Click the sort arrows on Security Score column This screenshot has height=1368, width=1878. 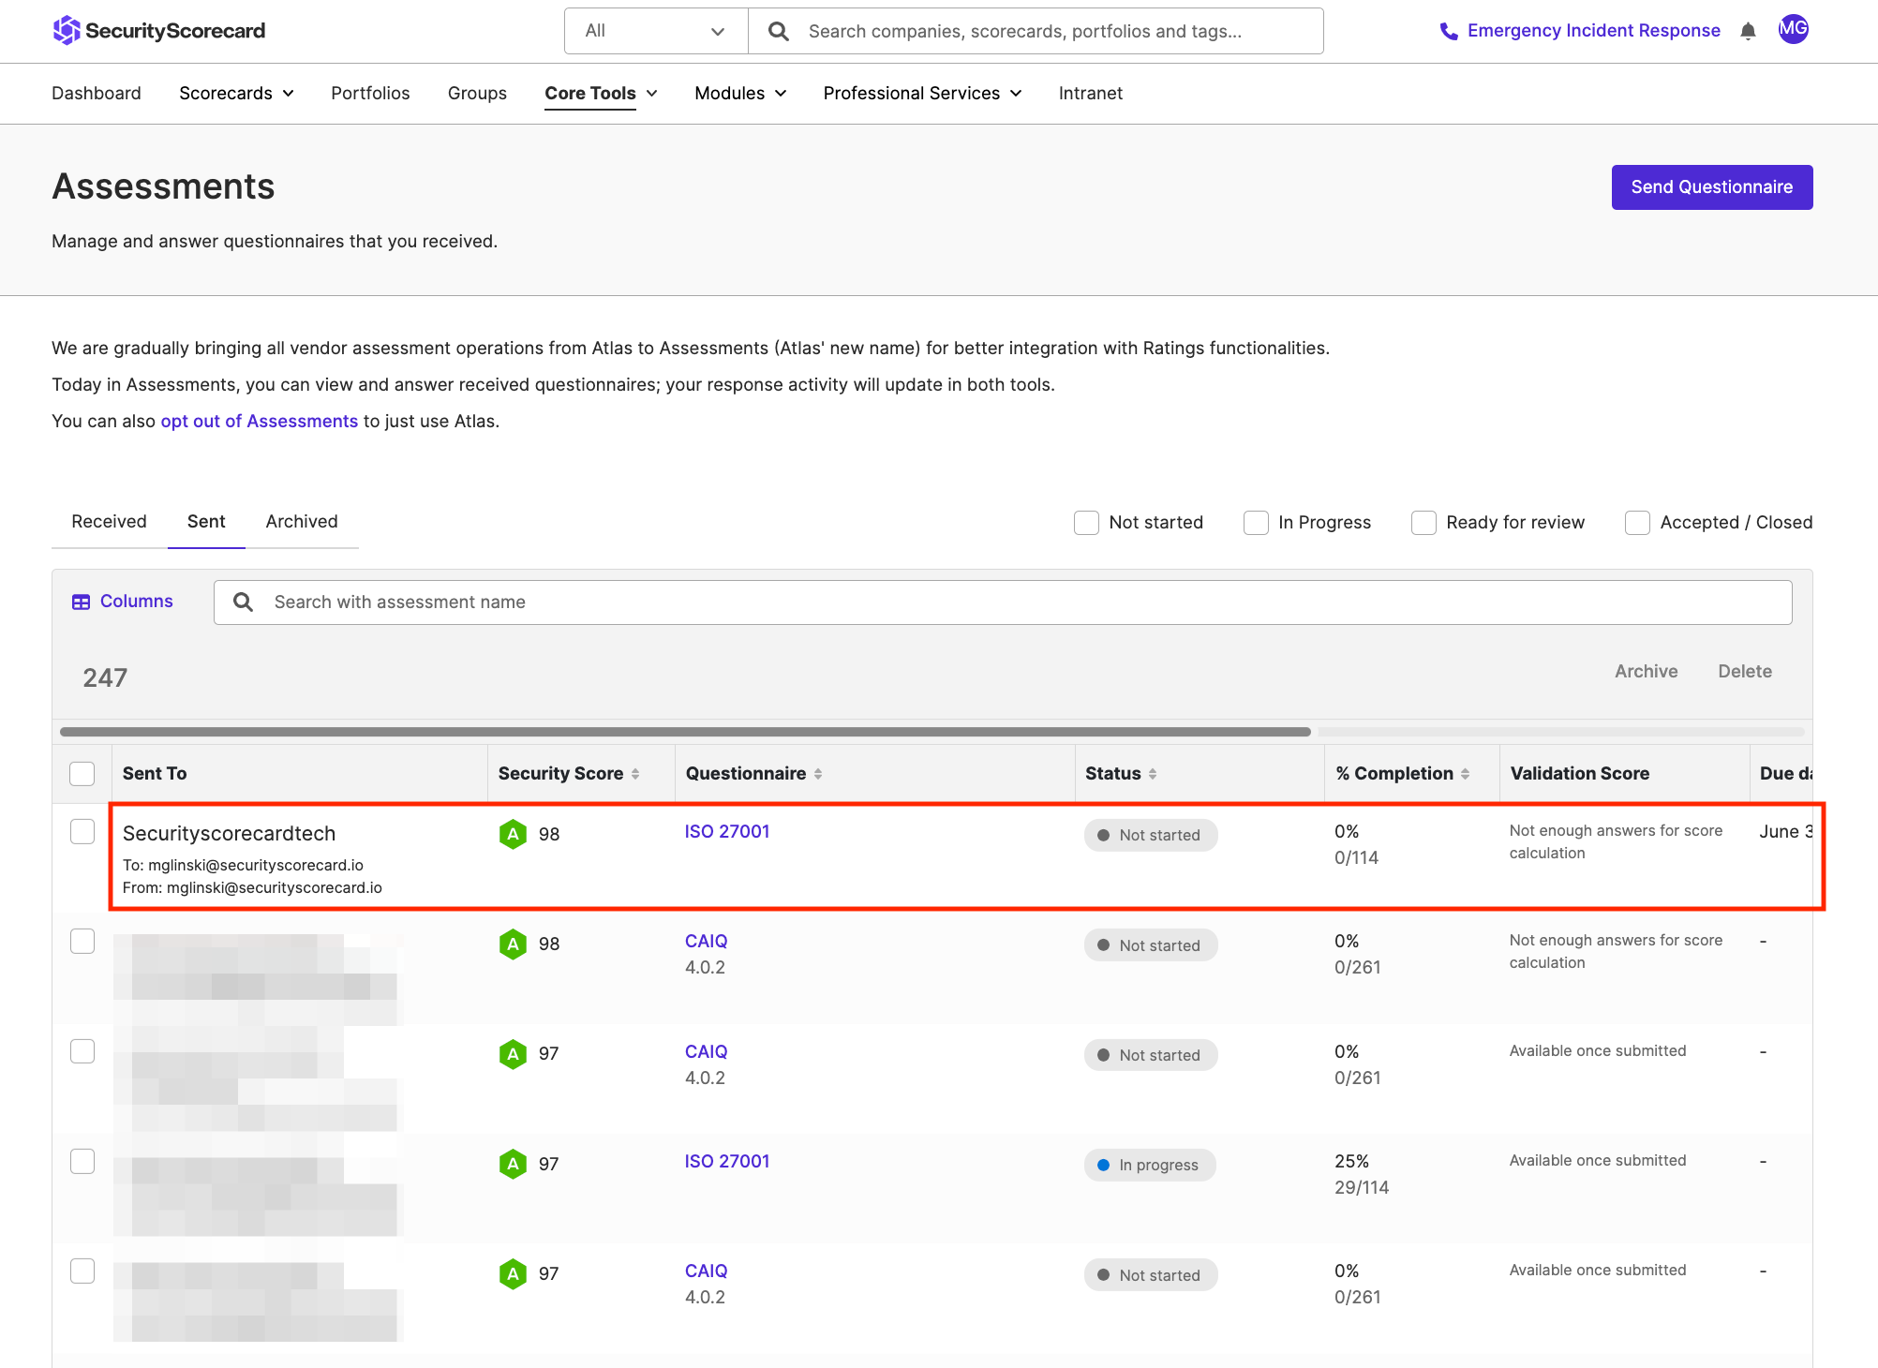click(x=636, y=773)
